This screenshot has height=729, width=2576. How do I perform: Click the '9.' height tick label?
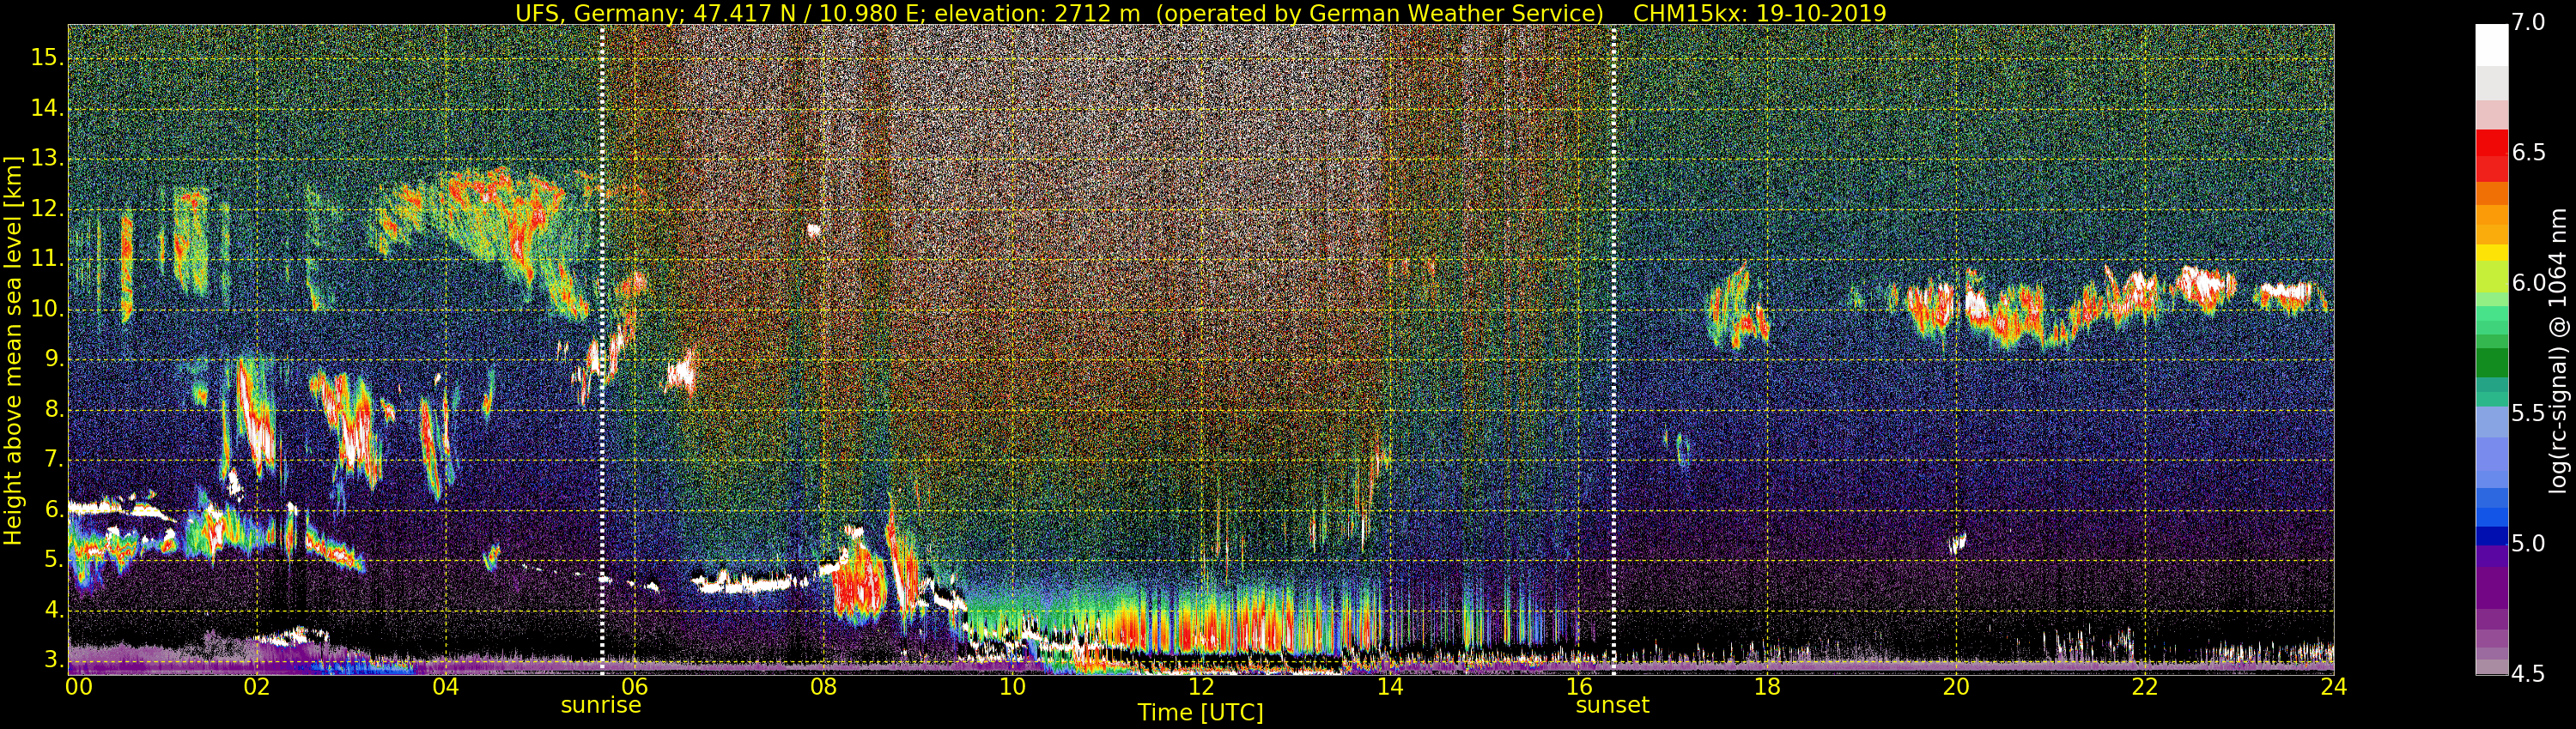[54, 359]
